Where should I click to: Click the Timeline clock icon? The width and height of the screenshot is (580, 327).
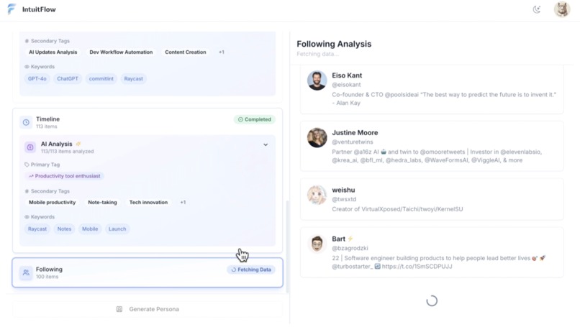[x=26, y=122]
